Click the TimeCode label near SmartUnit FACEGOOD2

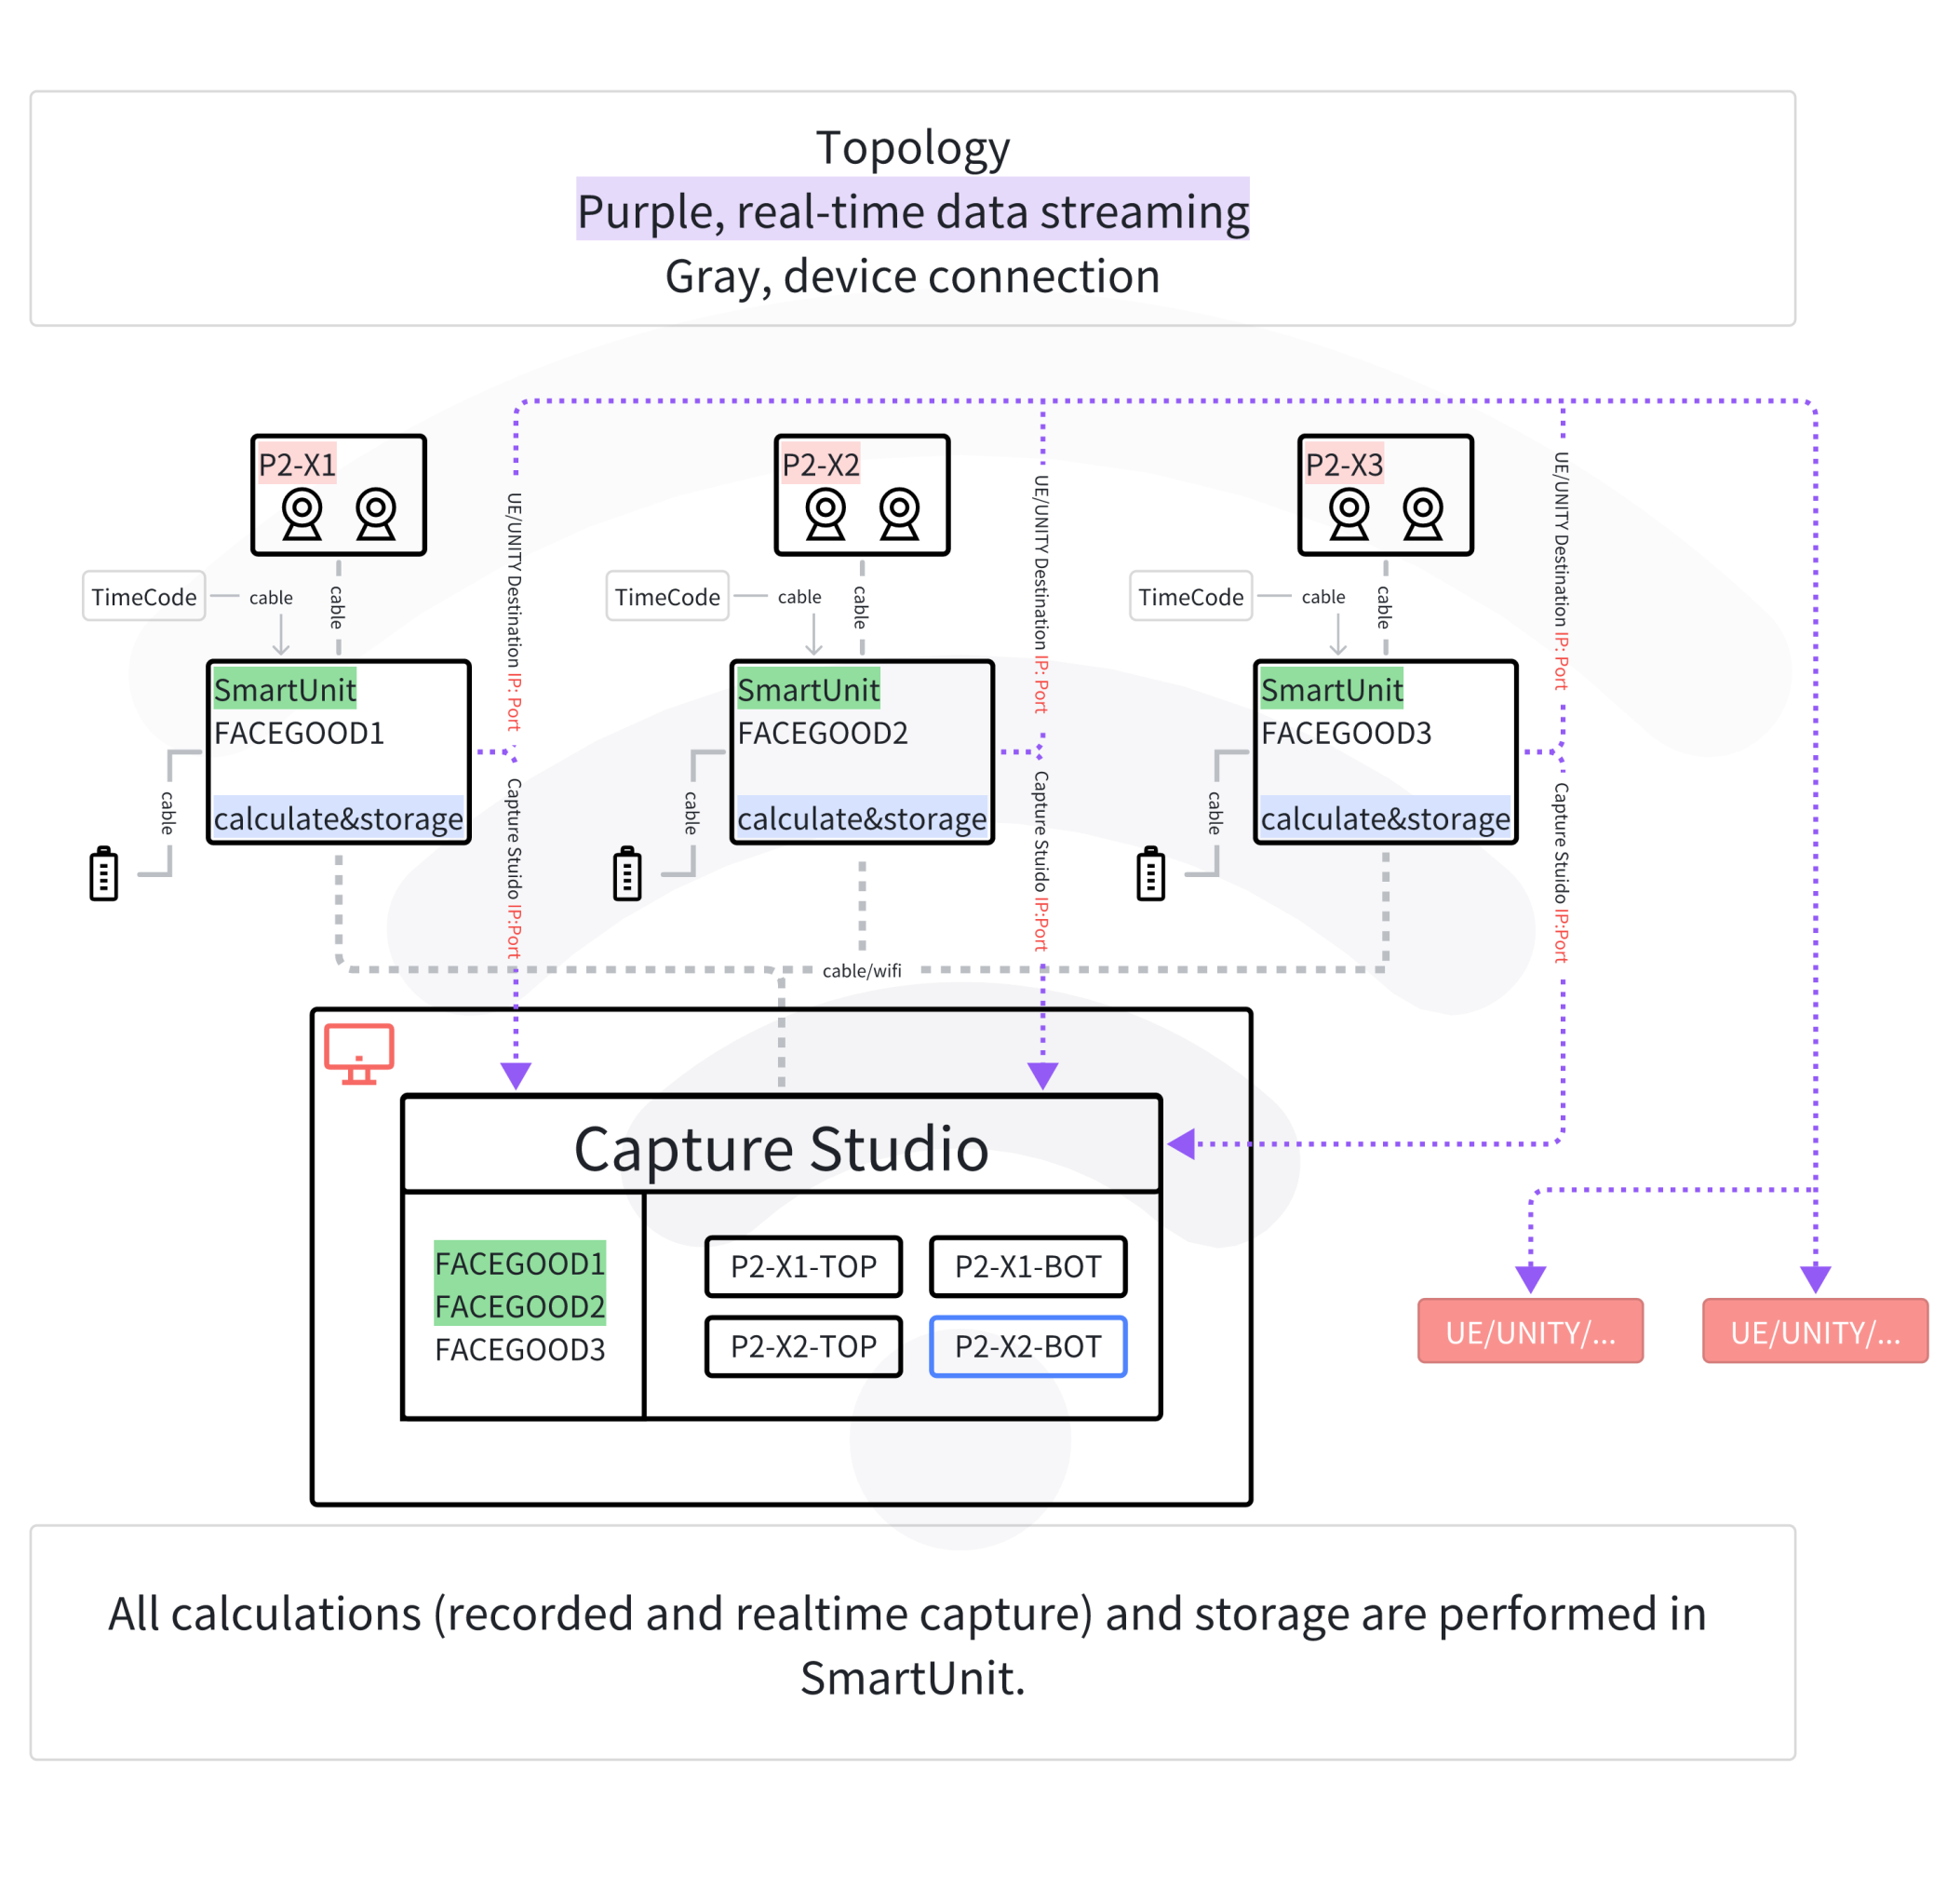click(667, 596)
